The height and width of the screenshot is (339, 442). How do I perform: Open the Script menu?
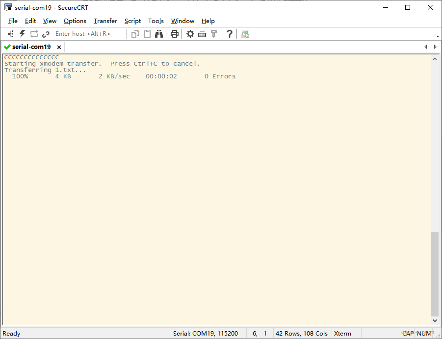click(x=132, y=21)
